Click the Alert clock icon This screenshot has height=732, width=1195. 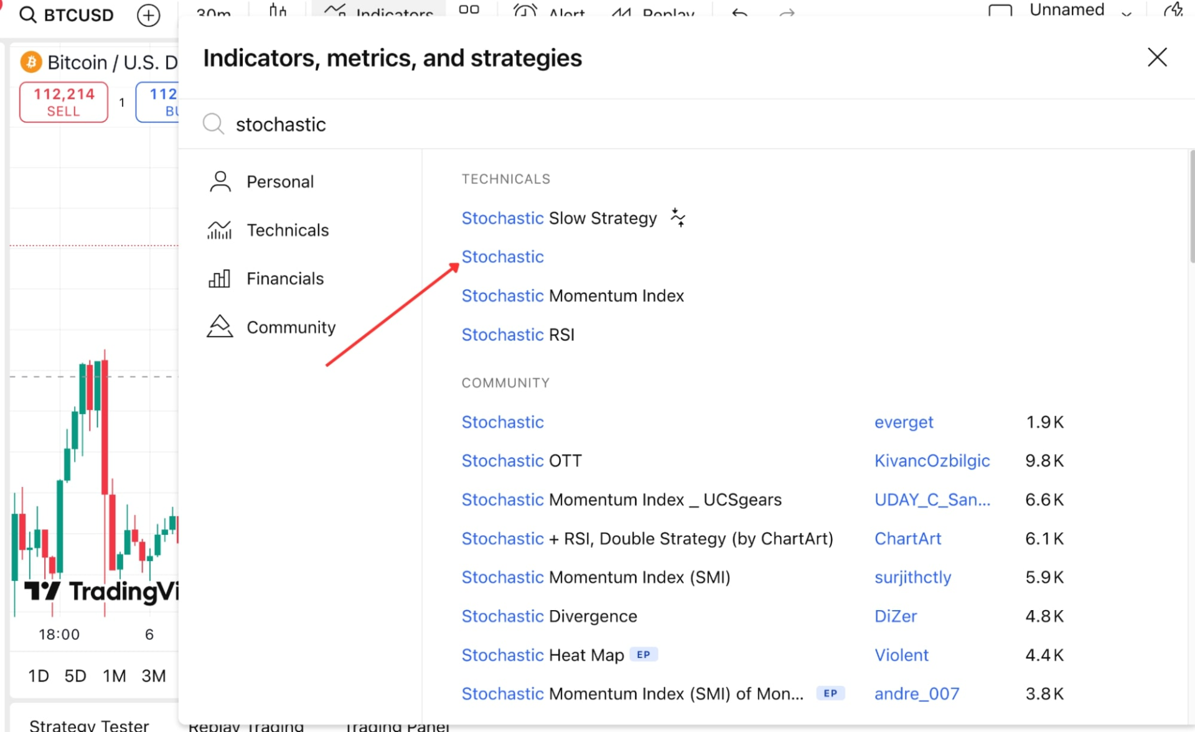(525, 12)
